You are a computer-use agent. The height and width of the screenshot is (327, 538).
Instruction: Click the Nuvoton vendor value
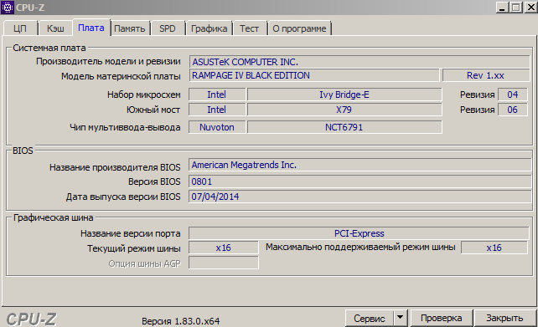[217, 127]
